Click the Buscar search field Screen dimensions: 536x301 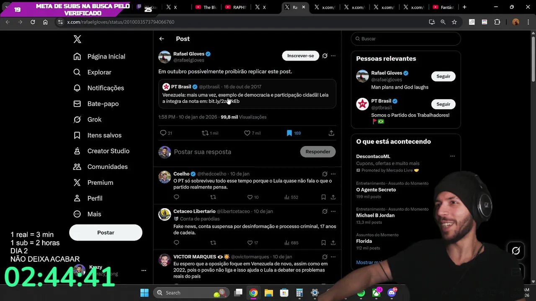(406, 39)
